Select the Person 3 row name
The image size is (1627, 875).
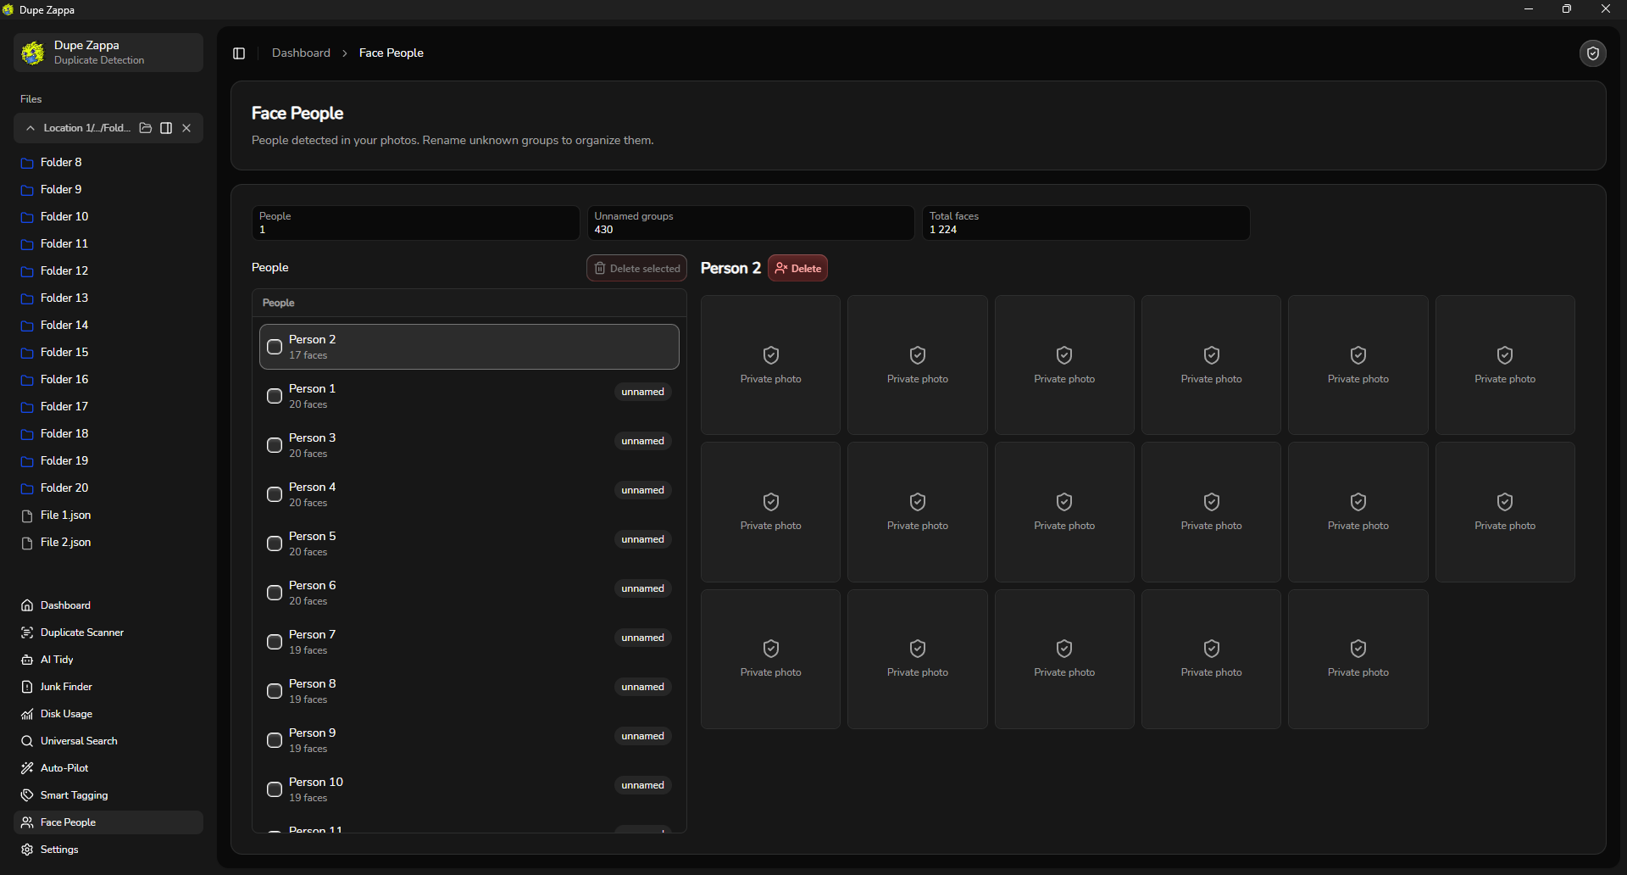(x=312, y=437)
